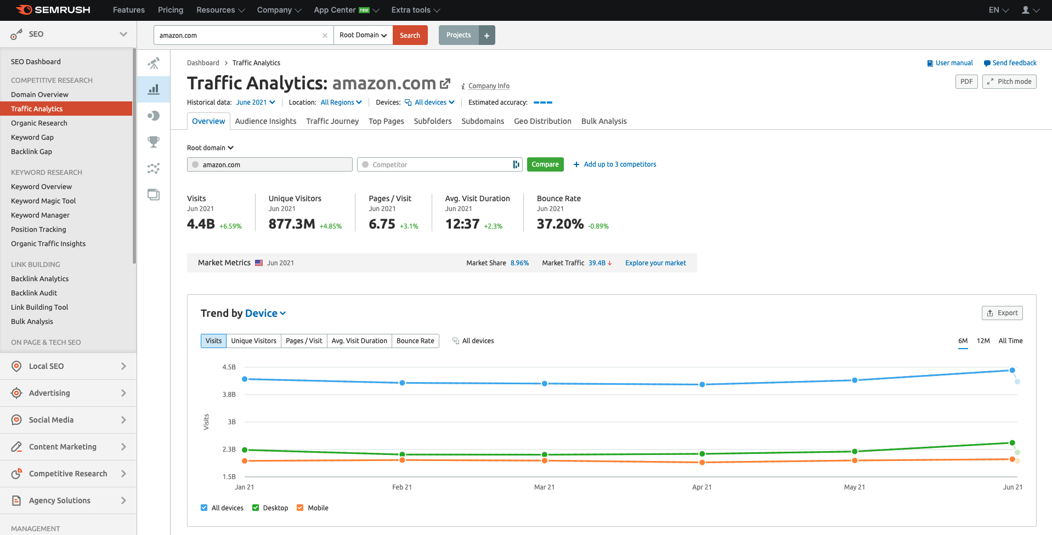
Task: Toggle the All devices legend checkbox
Action: point(204,508)
